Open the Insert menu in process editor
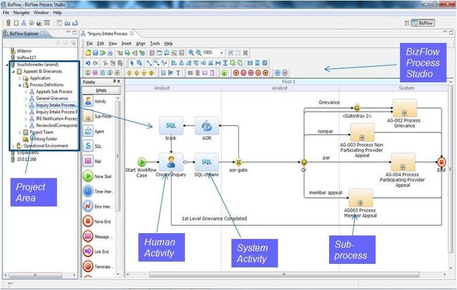This screenshot has height=290, width=457. coord(126,44)
